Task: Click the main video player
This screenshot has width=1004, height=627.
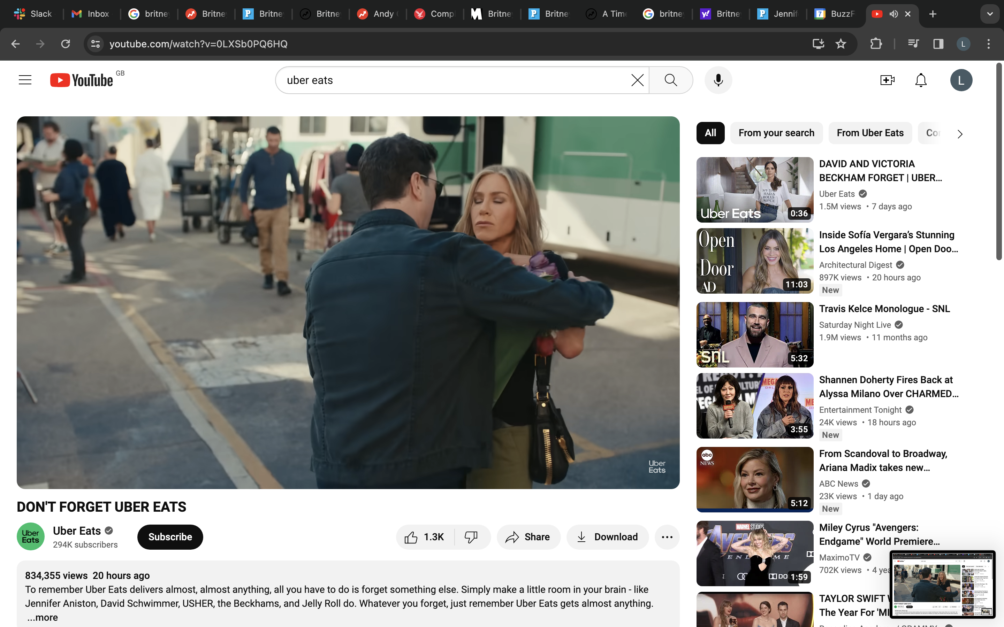Action: tap(348, 302)
